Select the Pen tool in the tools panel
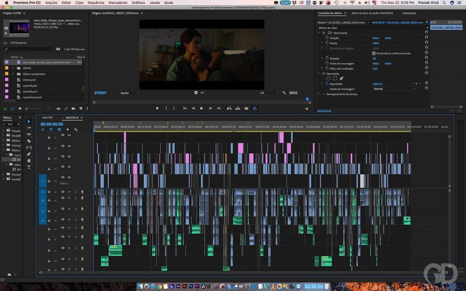The height and width of the screenshot is (291, 466). pos(29,154)
